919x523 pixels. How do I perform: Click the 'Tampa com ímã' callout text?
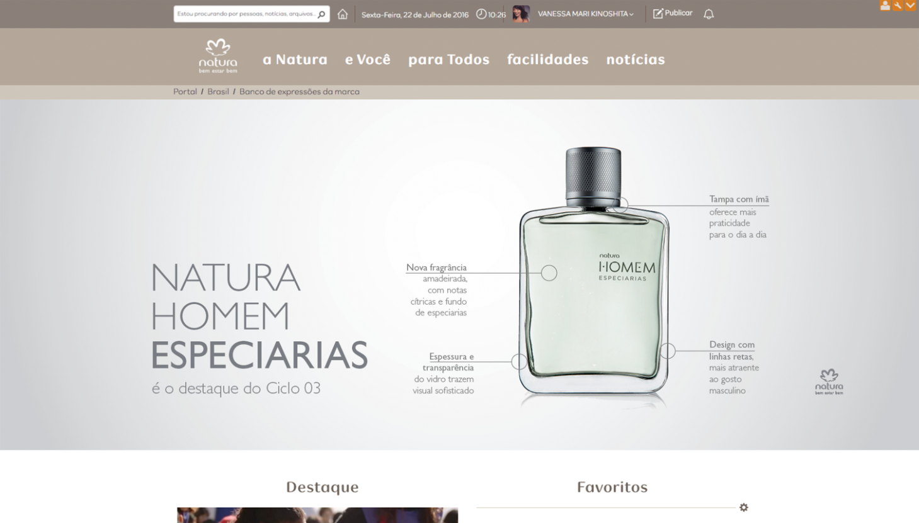point(739,199)
